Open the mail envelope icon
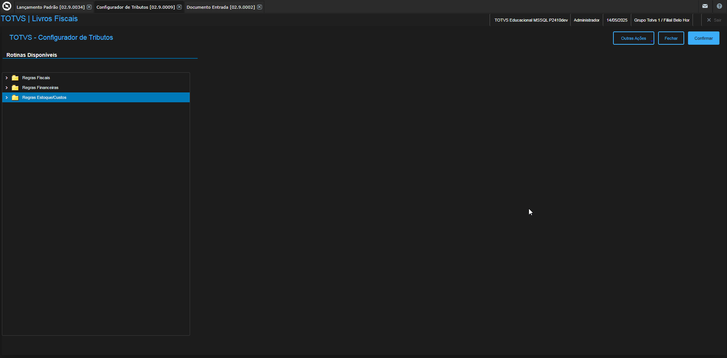This screenshot has height=358, width=727. point(705,6)
